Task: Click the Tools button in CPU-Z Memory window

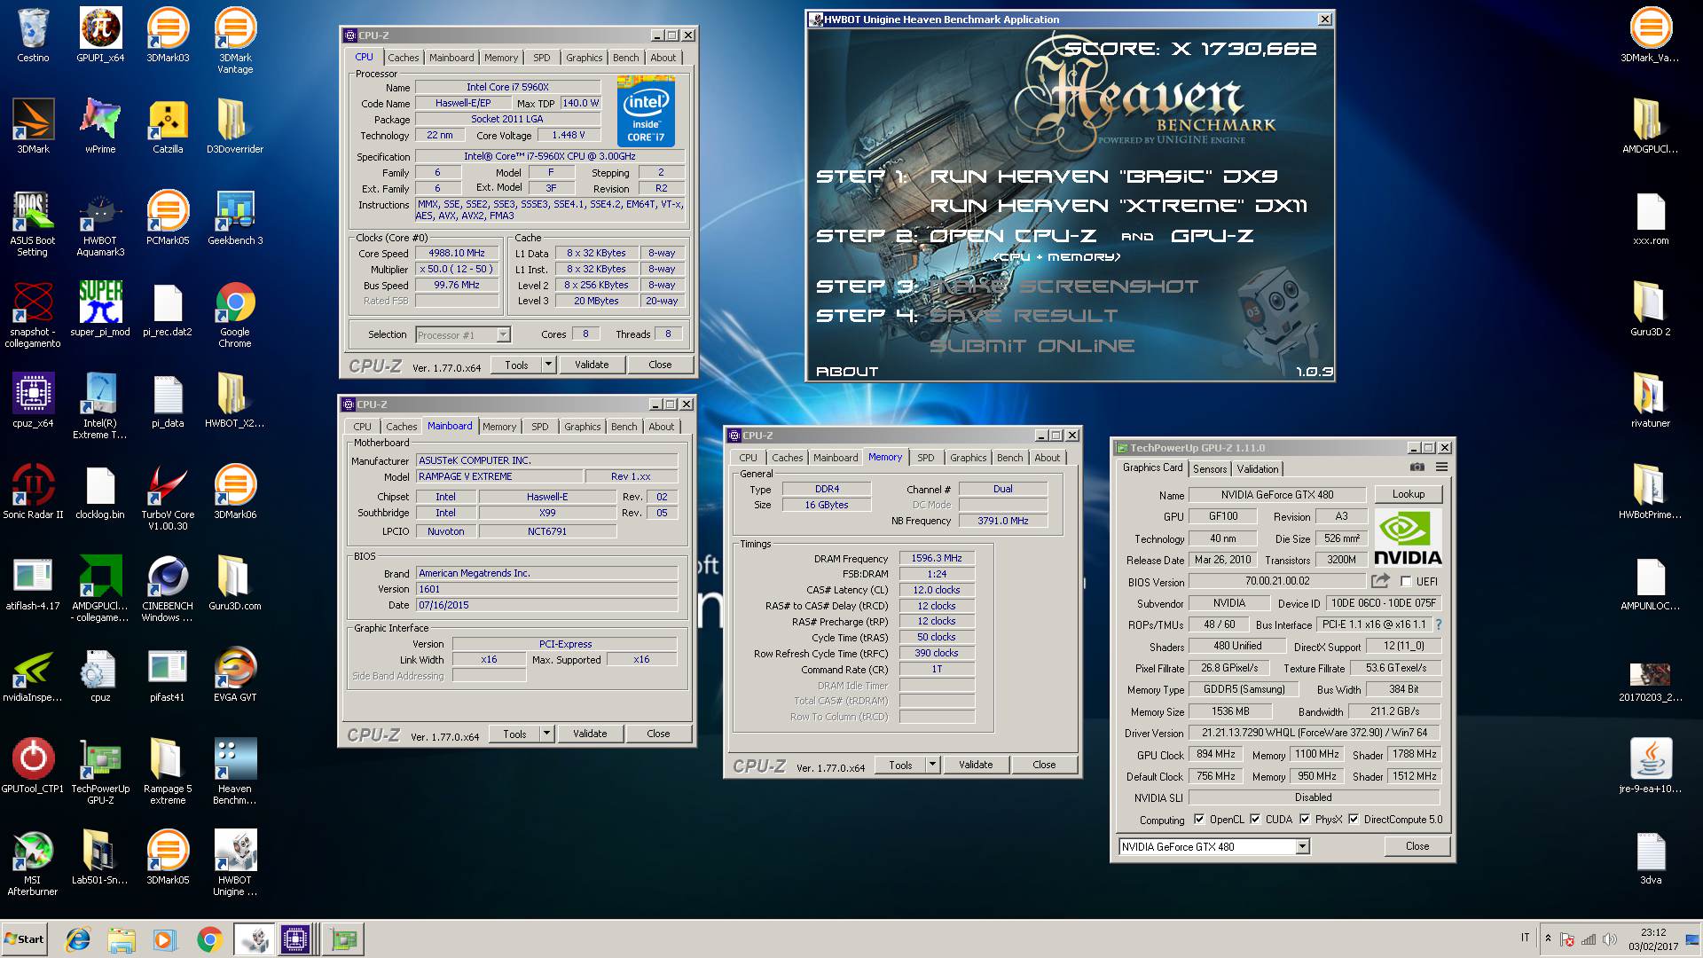Action: 900,765
